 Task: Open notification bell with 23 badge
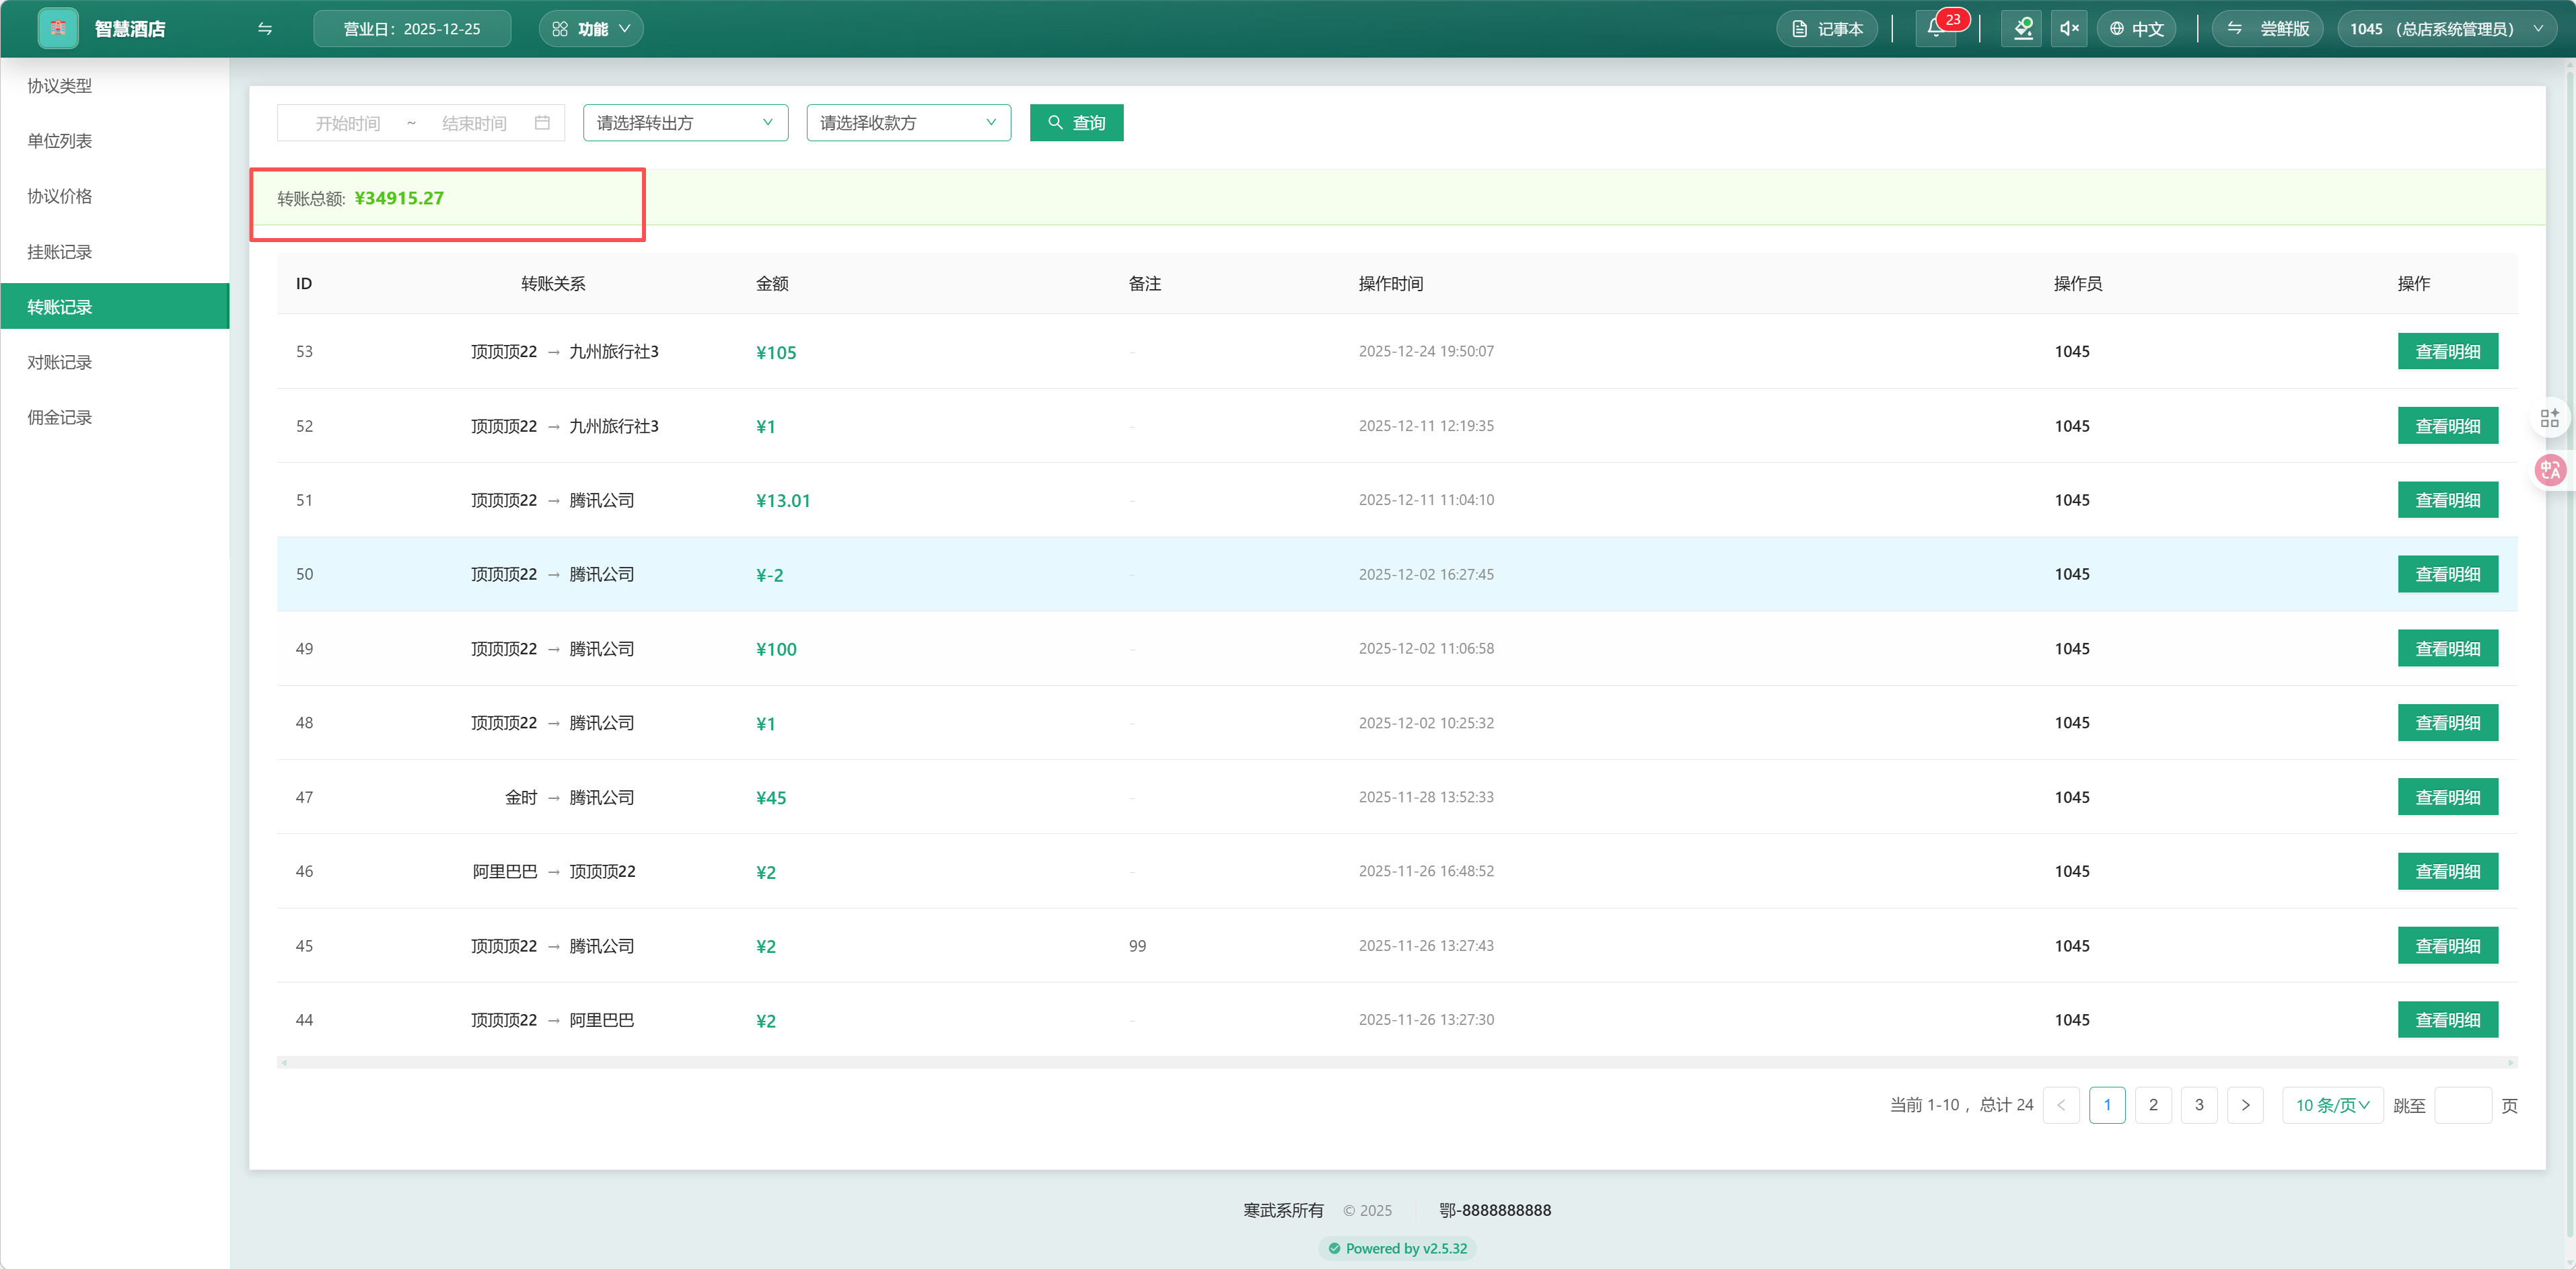(x=1936, y=28)
